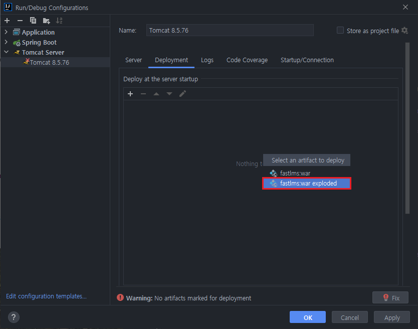Open Store as project file gear settings
Image resolution: width=418 pixels, height=329 pixels.
click(x=404, y=31)
